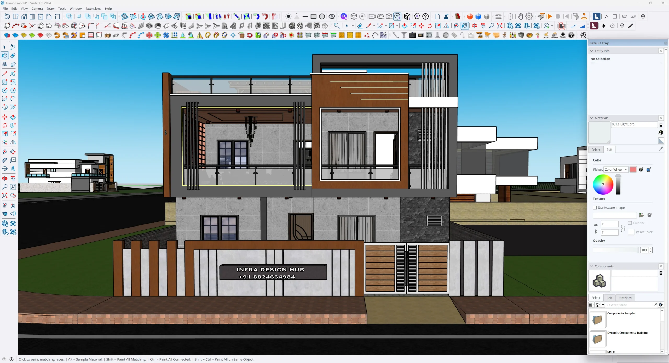Open 3D Warehouse search magnifier button
Image resolution: width=669 pixels, height=363 pixels.
pyautogui.click(x=655, y=305)
